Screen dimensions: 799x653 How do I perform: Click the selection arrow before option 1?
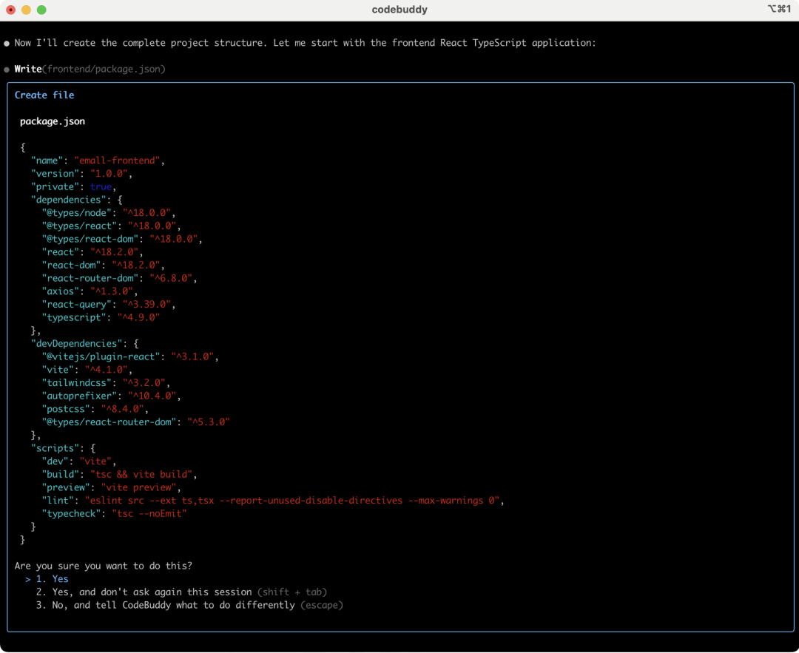point(27,579)
